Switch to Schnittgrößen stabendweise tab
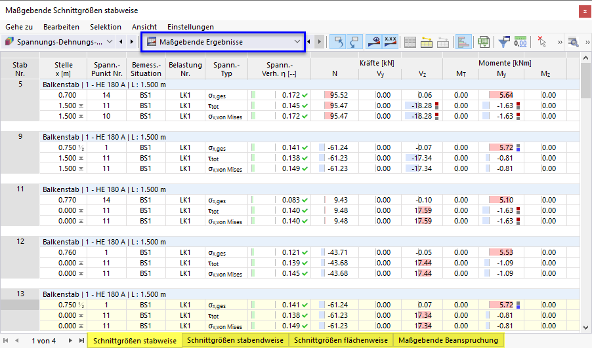 (235, 340)
